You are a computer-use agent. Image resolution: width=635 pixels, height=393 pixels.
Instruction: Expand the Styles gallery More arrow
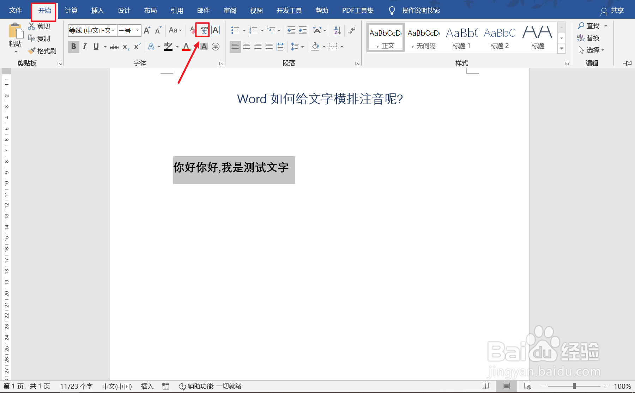562,49
